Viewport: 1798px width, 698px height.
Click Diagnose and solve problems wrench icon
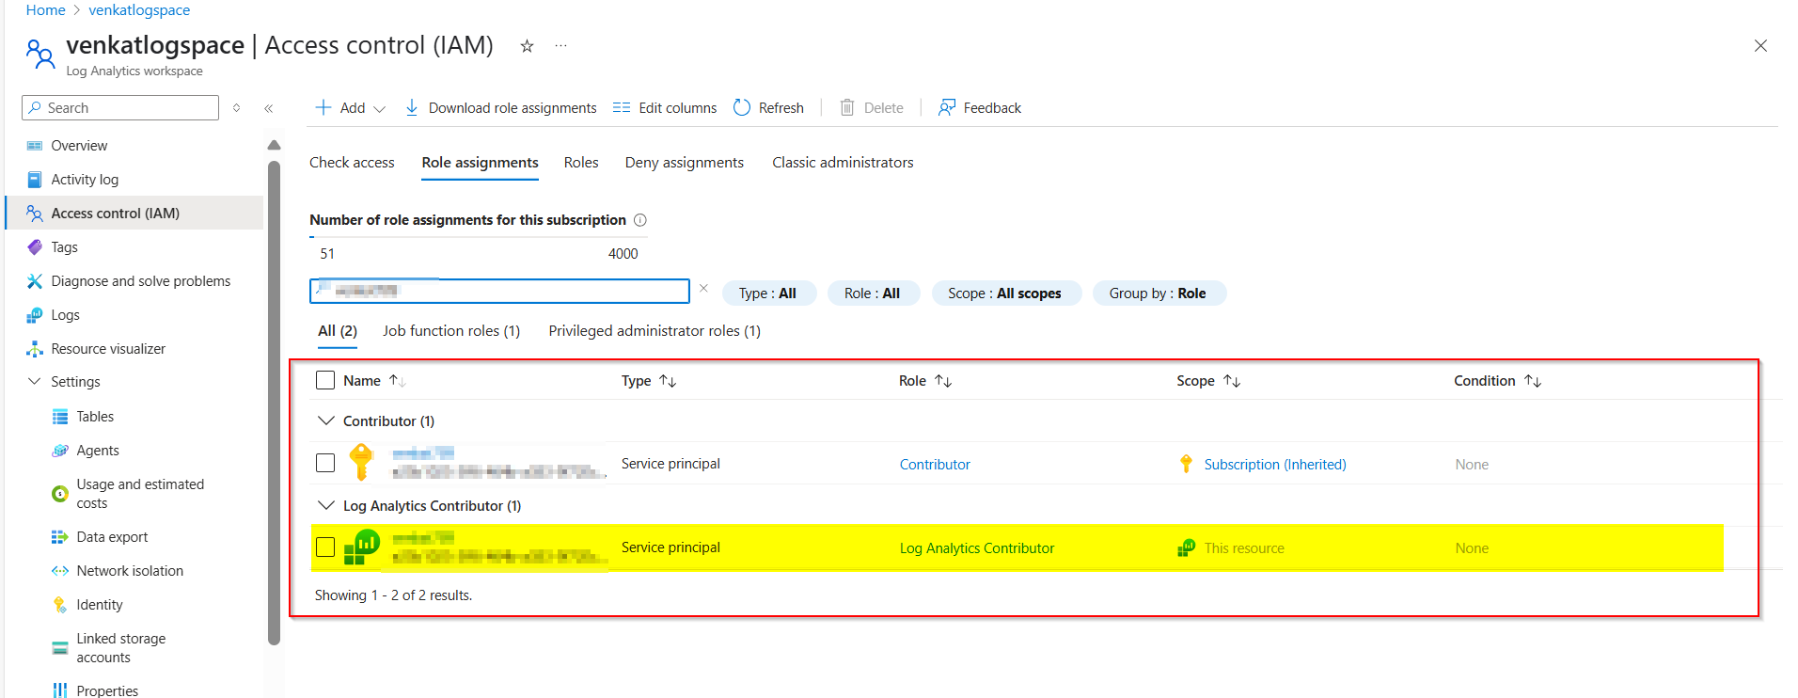coord(35,281)
